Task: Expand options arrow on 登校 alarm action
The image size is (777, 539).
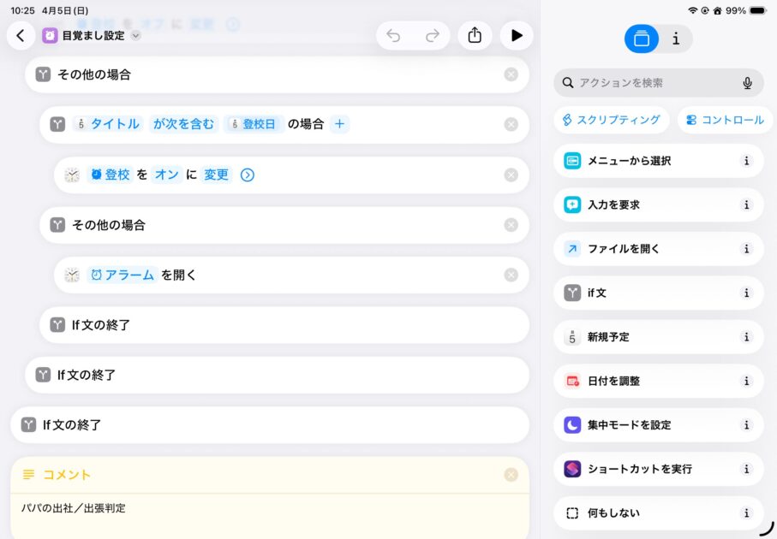Action: click(248, 175)
